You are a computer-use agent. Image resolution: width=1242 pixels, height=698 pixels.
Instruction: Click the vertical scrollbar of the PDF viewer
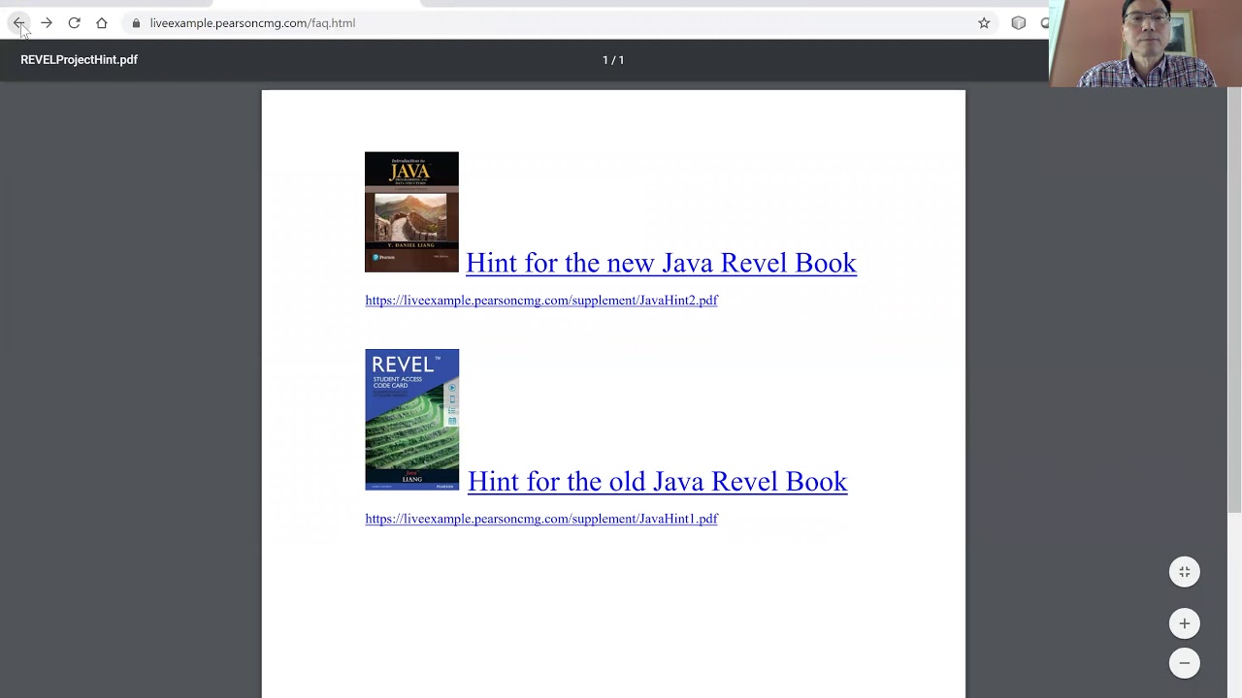tap(1234, 299)
